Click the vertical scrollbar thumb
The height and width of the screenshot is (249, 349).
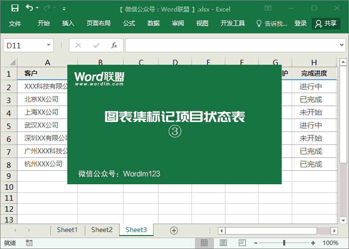343,114
